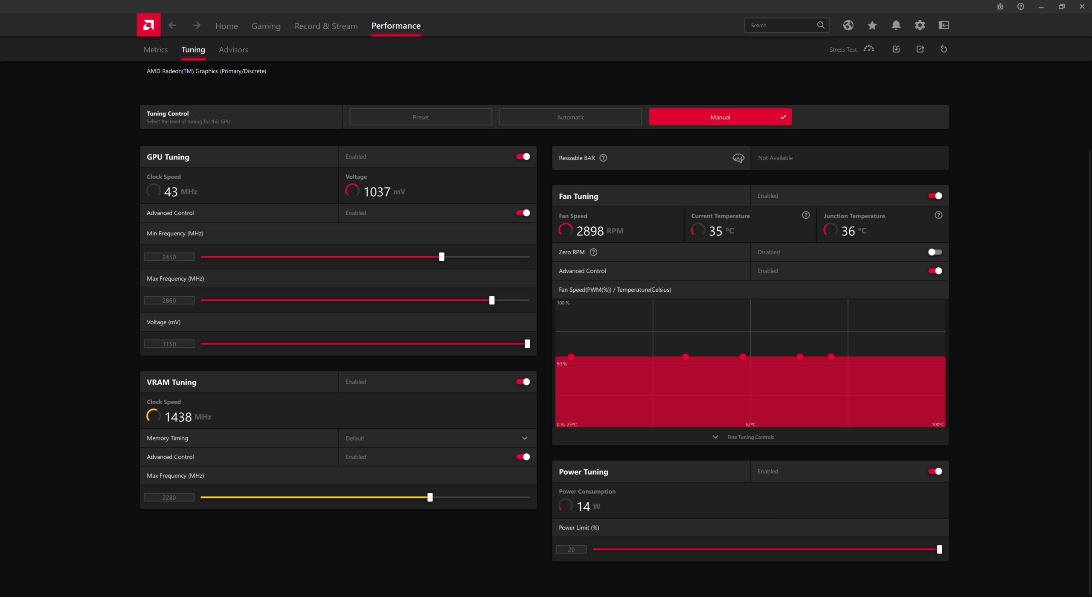Click the AMD logo home icon

point(148,25)
